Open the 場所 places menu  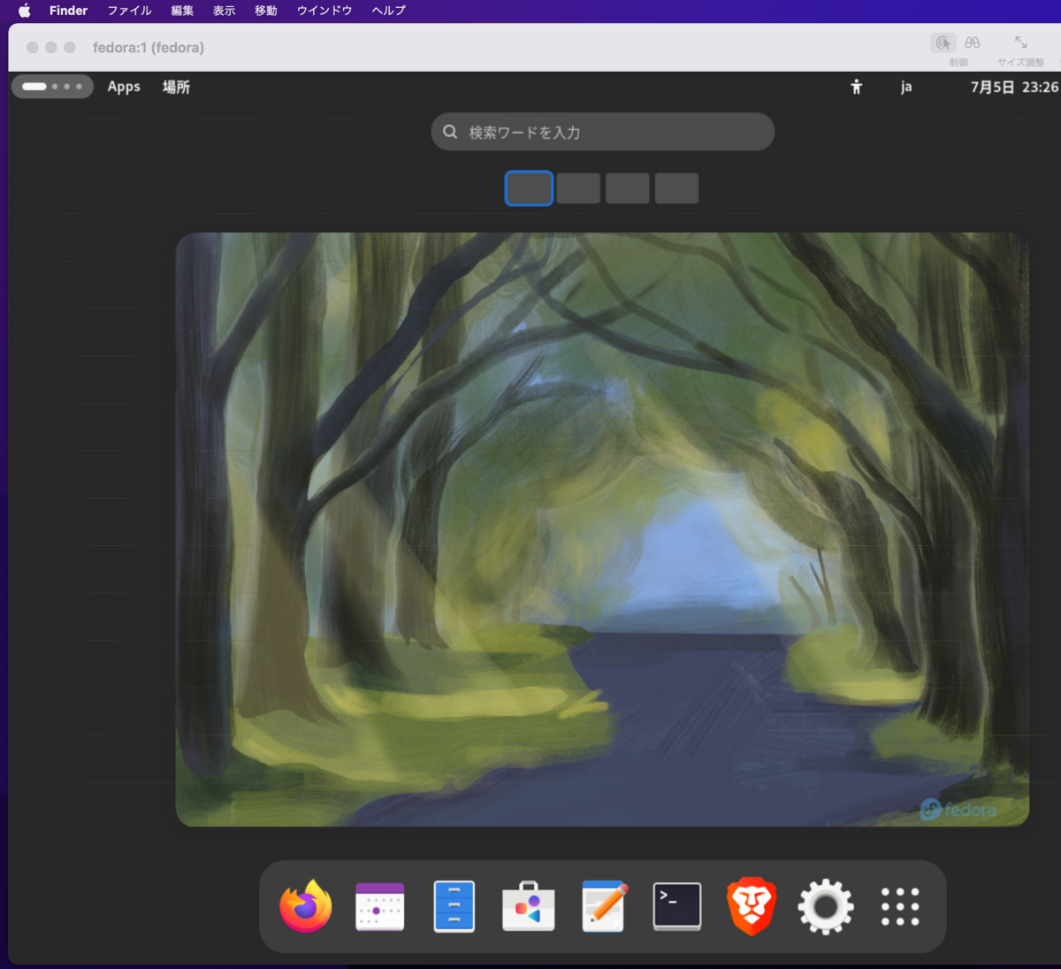[x=176, y=87]
